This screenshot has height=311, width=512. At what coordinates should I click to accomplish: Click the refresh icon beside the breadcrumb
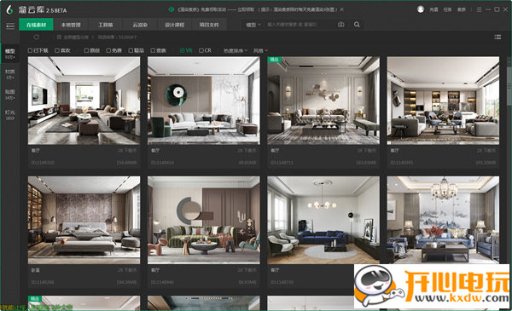pyautogui.click(x=36, y=37)
